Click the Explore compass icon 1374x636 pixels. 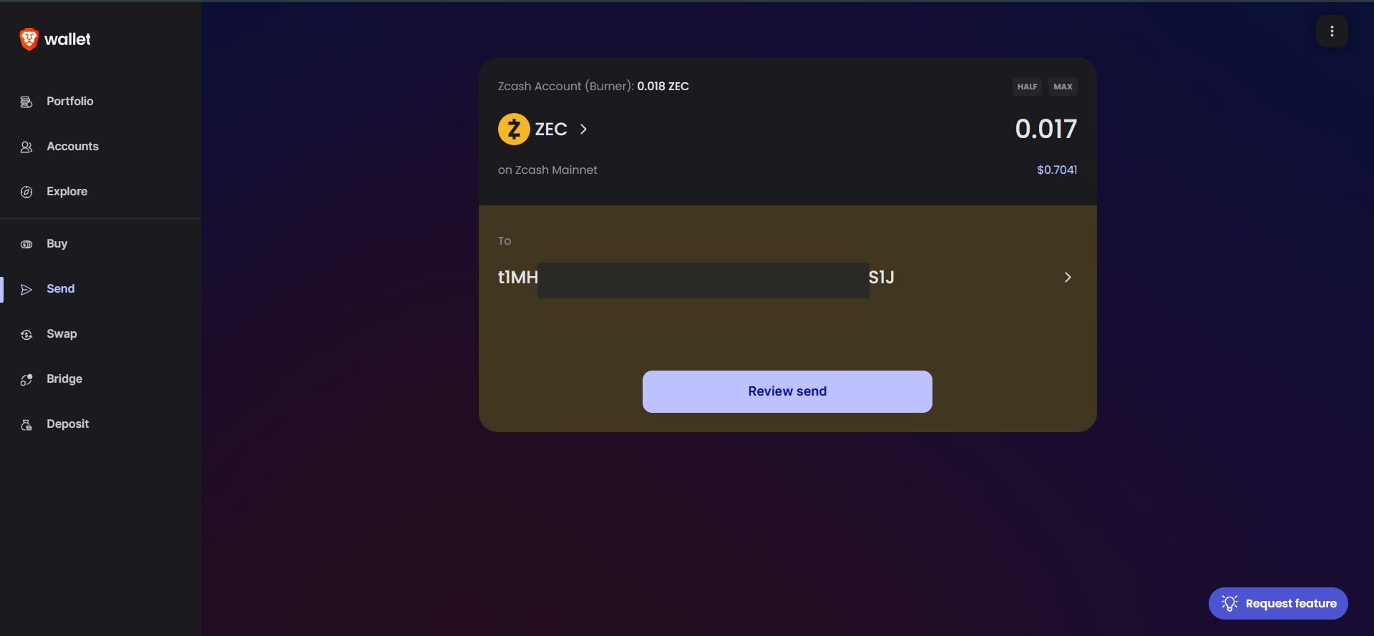pyautogui.click(x=26, y=192)
